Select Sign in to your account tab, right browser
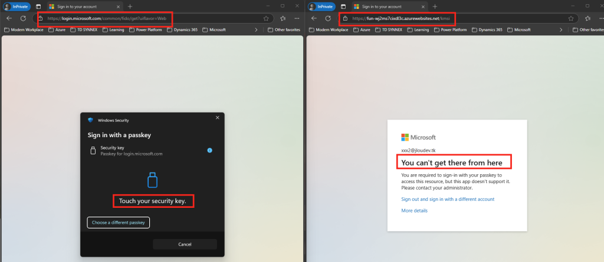The image size is (604, 262). tap(389, 6)
